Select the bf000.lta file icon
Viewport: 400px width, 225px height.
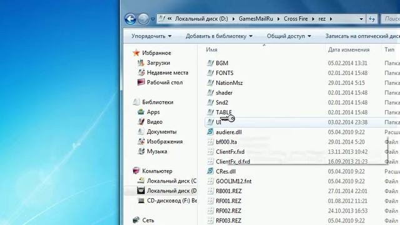click(210, 142)
